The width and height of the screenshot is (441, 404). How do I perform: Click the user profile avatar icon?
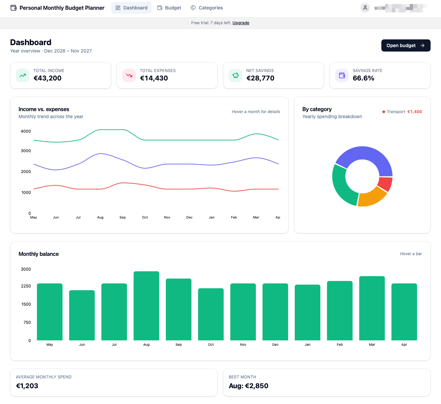pyautogui.click(x=365, y=8)
